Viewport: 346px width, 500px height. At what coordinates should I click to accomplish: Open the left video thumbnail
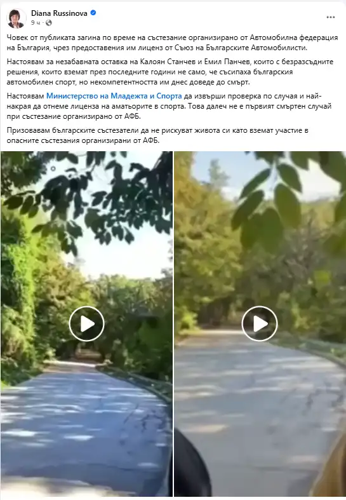point(86,323)
